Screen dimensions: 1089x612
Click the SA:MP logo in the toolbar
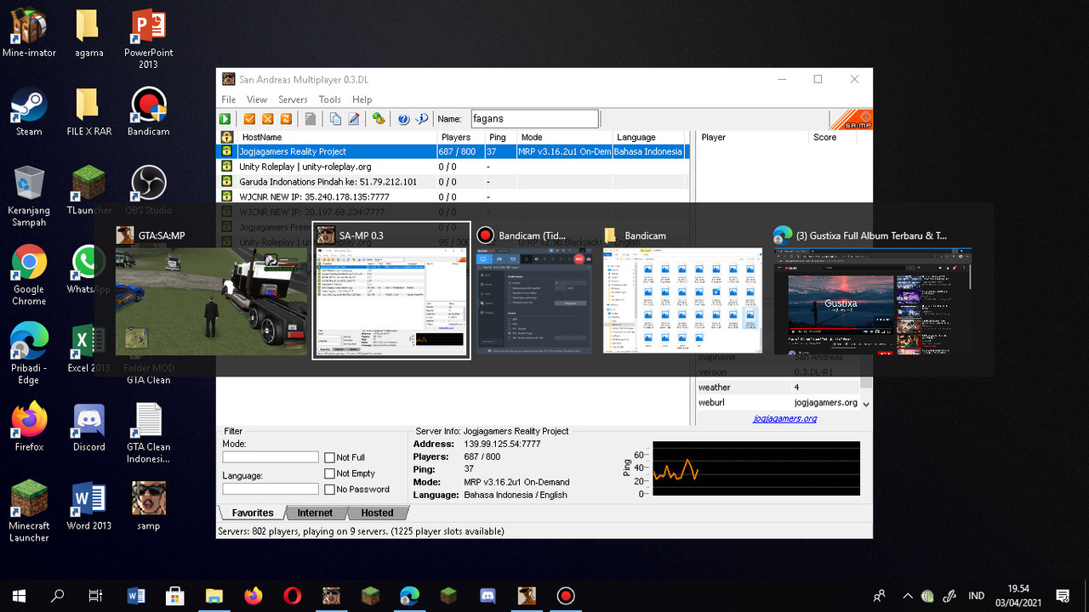point(851,120)
